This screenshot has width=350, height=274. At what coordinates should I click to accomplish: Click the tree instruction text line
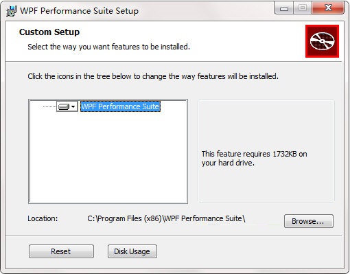click(x=153, y=76)
